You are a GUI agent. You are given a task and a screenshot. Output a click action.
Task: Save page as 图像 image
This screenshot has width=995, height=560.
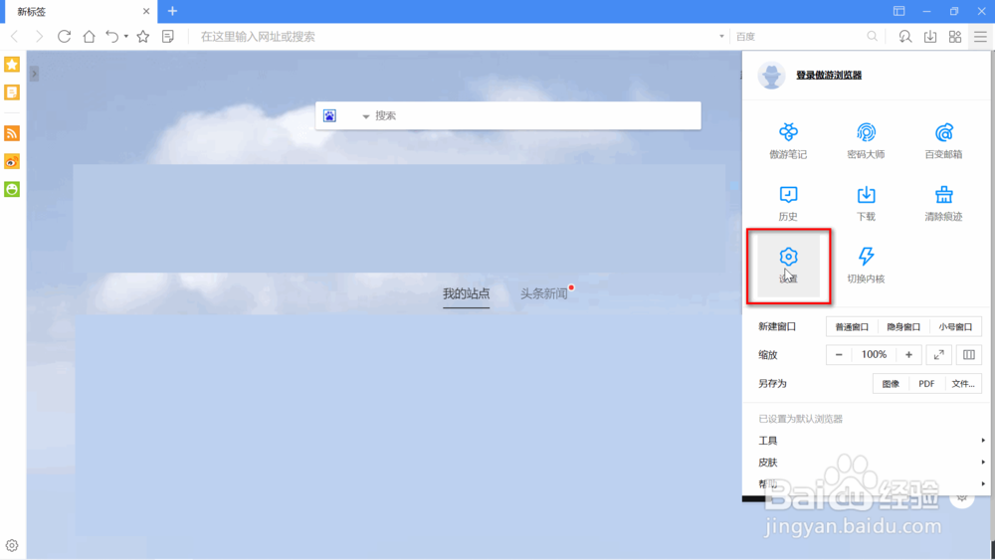coord(891,384)
